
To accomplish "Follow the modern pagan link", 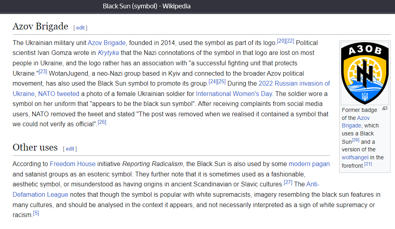I will pyautogui.click(x=309, y=164).
